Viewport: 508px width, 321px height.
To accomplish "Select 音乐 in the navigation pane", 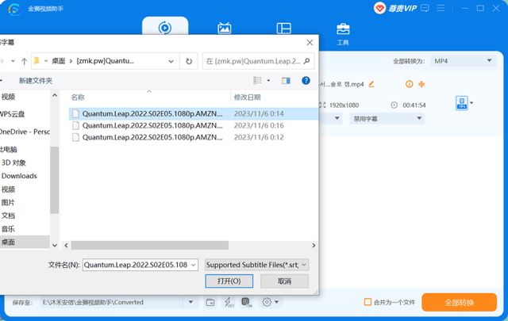I will pyautogui.click(x=8, y=229).
